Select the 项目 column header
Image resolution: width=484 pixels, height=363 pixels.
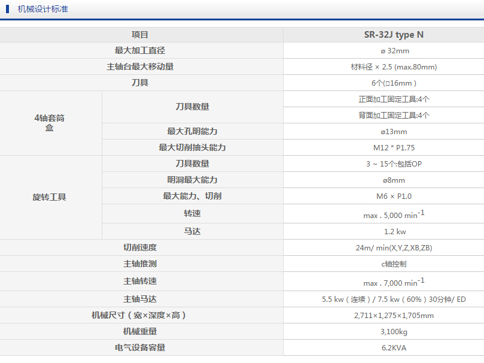(x=141, y=34)
